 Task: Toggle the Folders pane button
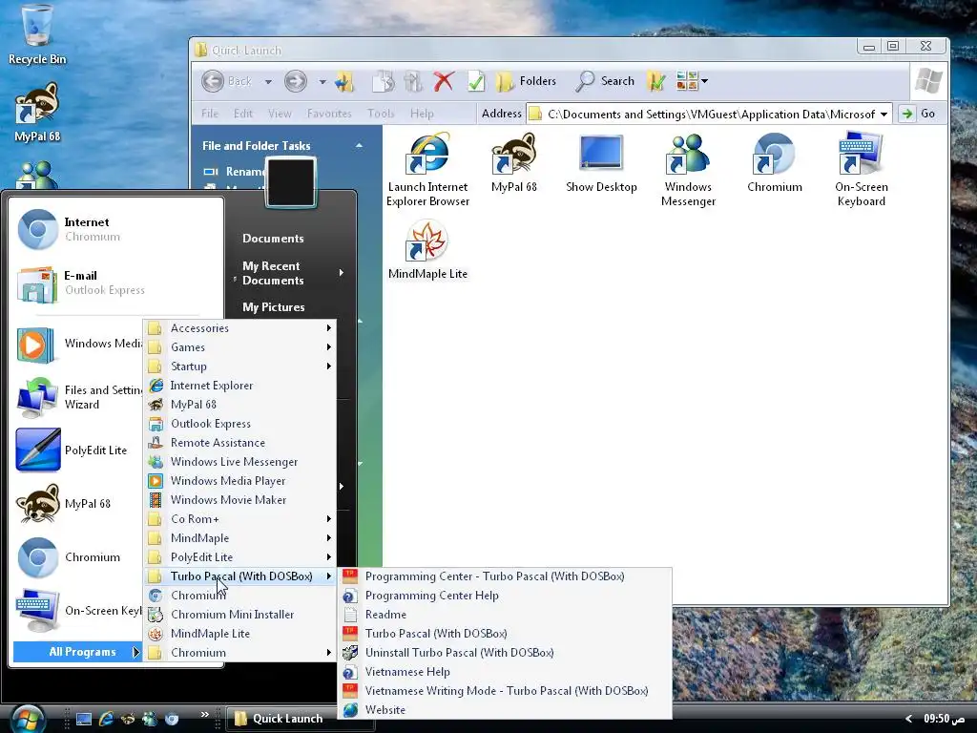[x=526, y=81]
